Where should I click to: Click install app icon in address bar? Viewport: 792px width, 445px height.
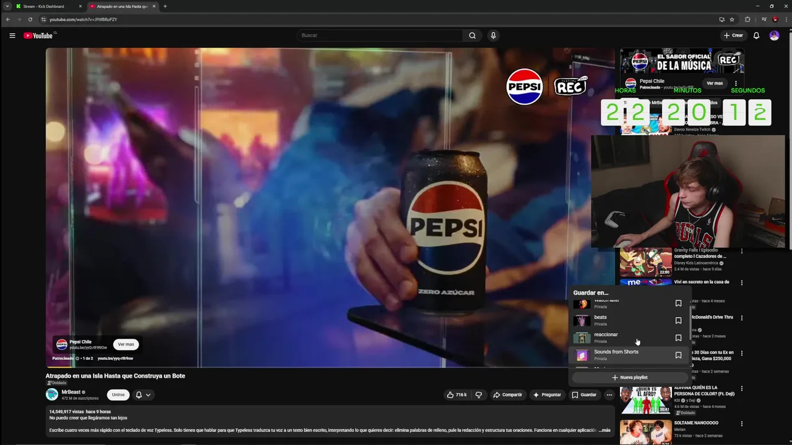[x=721, y=19]
